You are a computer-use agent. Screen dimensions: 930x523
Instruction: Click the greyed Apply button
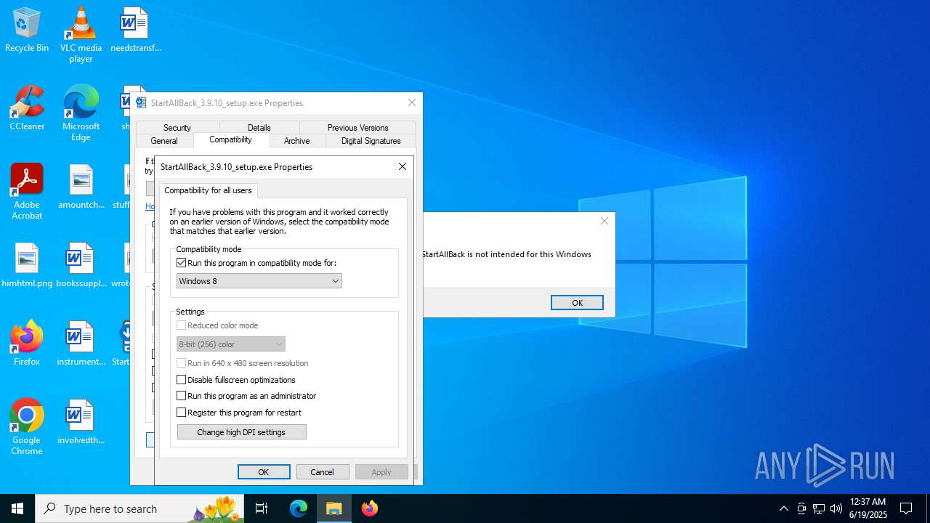pyautogui.click(x=381, y=472)
